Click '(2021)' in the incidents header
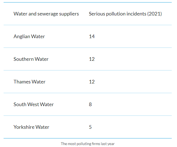The image size is (177, 147). click(x=155, y=14)
